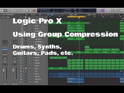
Task: Toggle the Flex show/hide button
Action: pos(48,15)
